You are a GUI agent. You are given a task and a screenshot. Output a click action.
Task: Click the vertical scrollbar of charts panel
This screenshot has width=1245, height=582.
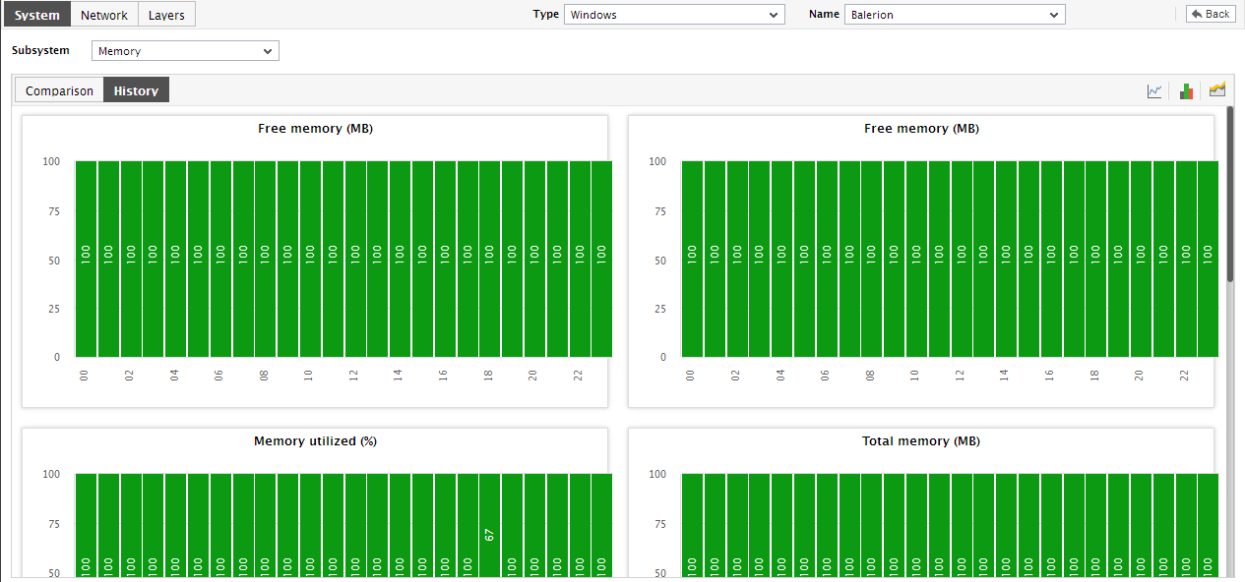click(1229, 195)
